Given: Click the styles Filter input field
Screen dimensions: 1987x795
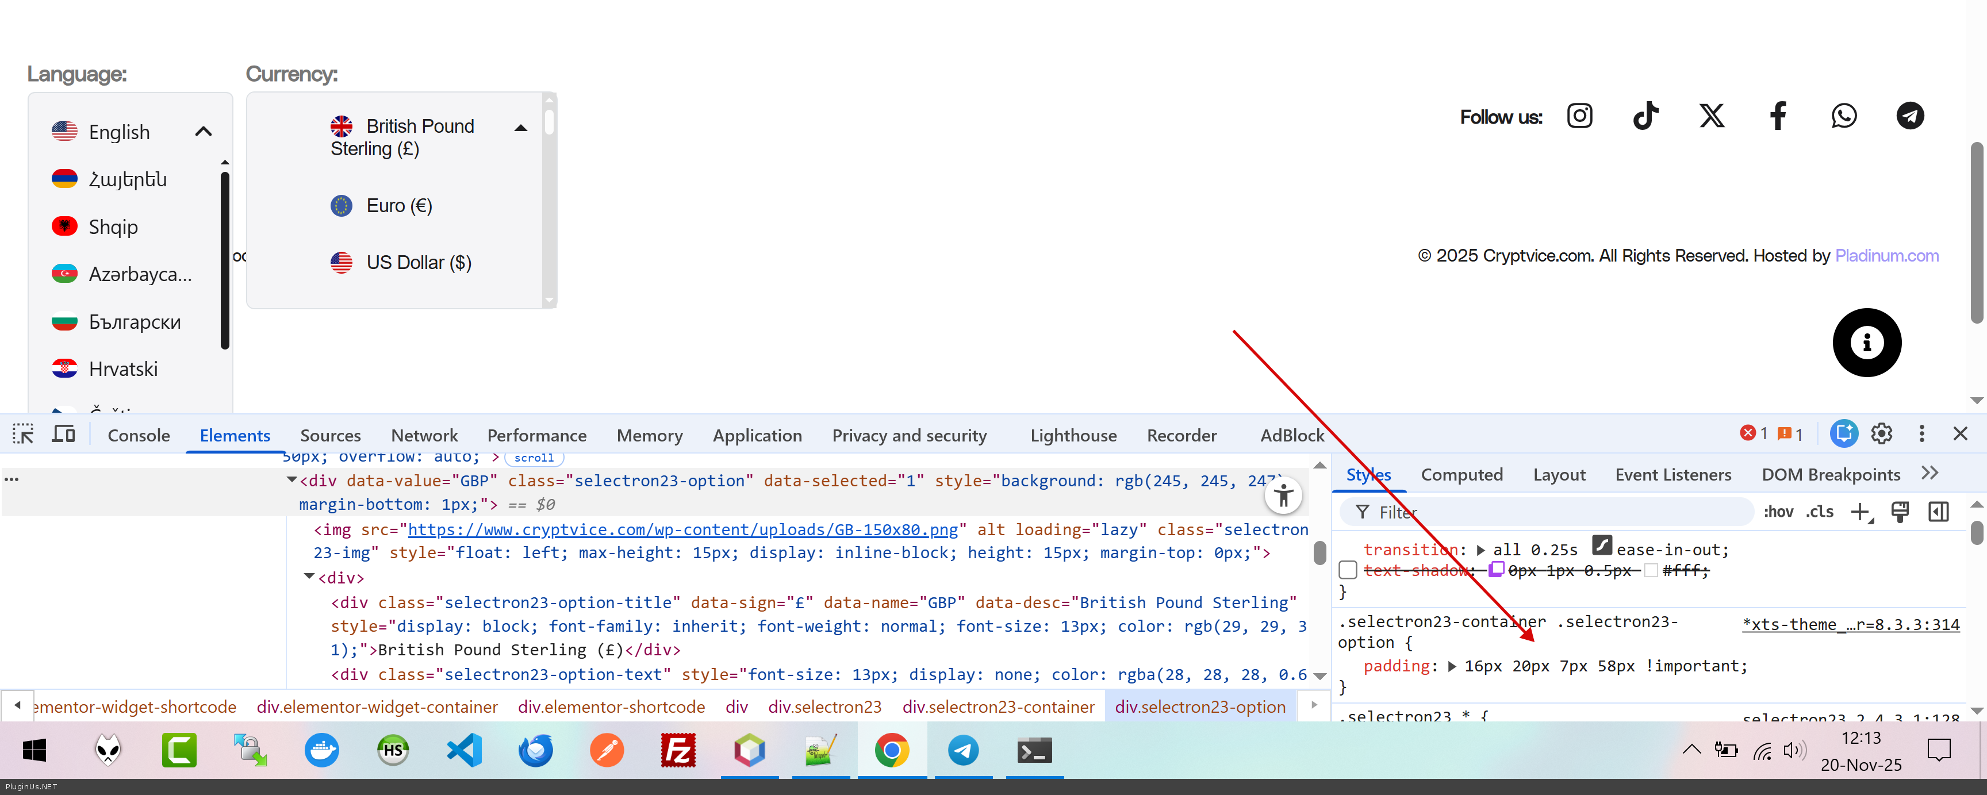Looking at the screenshot, I should pos(1558,512).
